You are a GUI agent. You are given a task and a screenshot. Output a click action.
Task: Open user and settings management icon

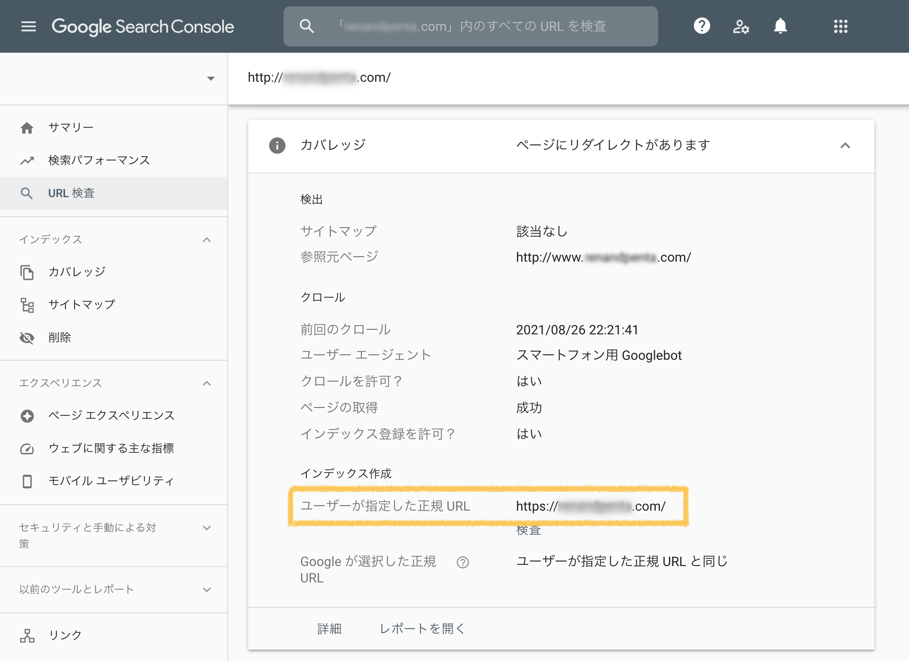pyautogui.click(x=741, y=26)
